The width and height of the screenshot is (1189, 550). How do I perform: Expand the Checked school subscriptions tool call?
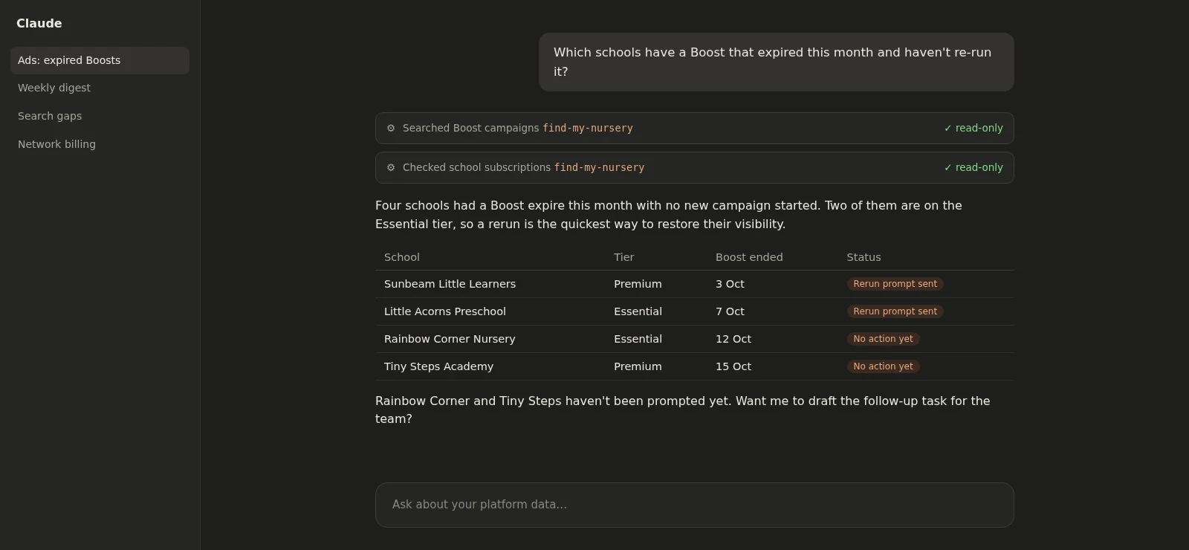click(x=694, y=167)
